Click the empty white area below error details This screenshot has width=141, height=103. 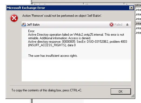click(x=76, y=70)
